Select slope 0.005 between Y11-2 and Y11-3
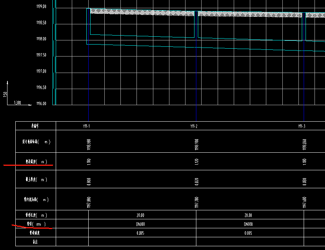Screen dimensions: 325x250 click(x=248, y=233)
